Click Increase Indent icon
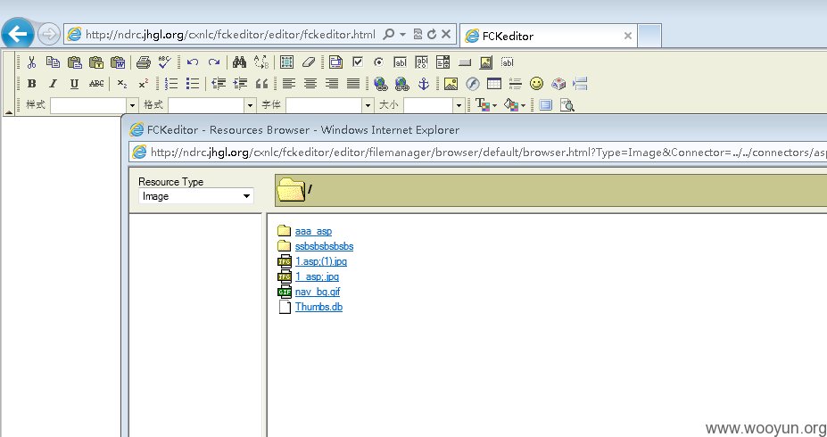 240,83
